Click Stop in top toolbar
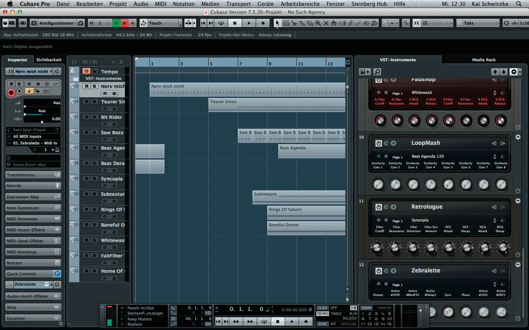Viewport: 529px width, 330px height. click(x=235, y=23)
